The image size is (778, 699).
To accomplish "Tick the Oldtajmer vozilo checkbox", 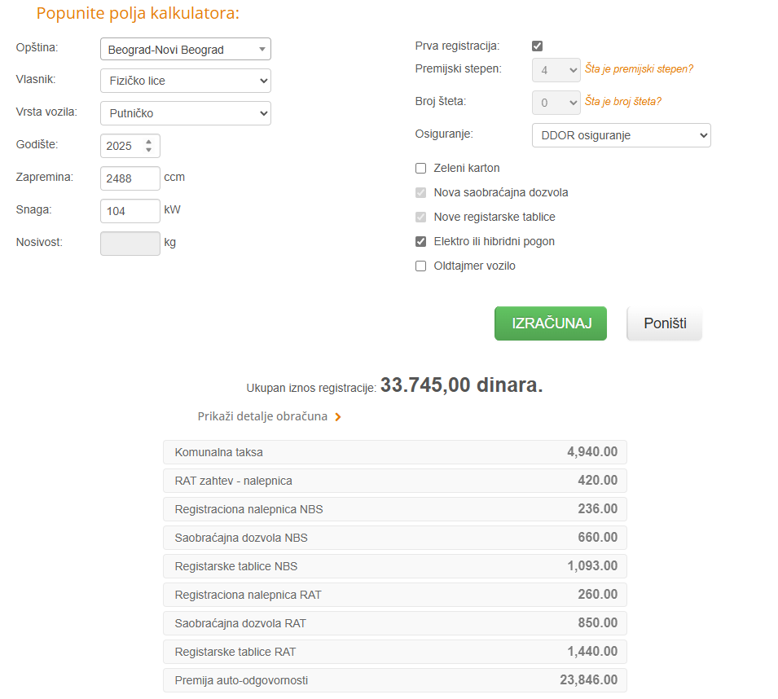I will pos(421,266).
